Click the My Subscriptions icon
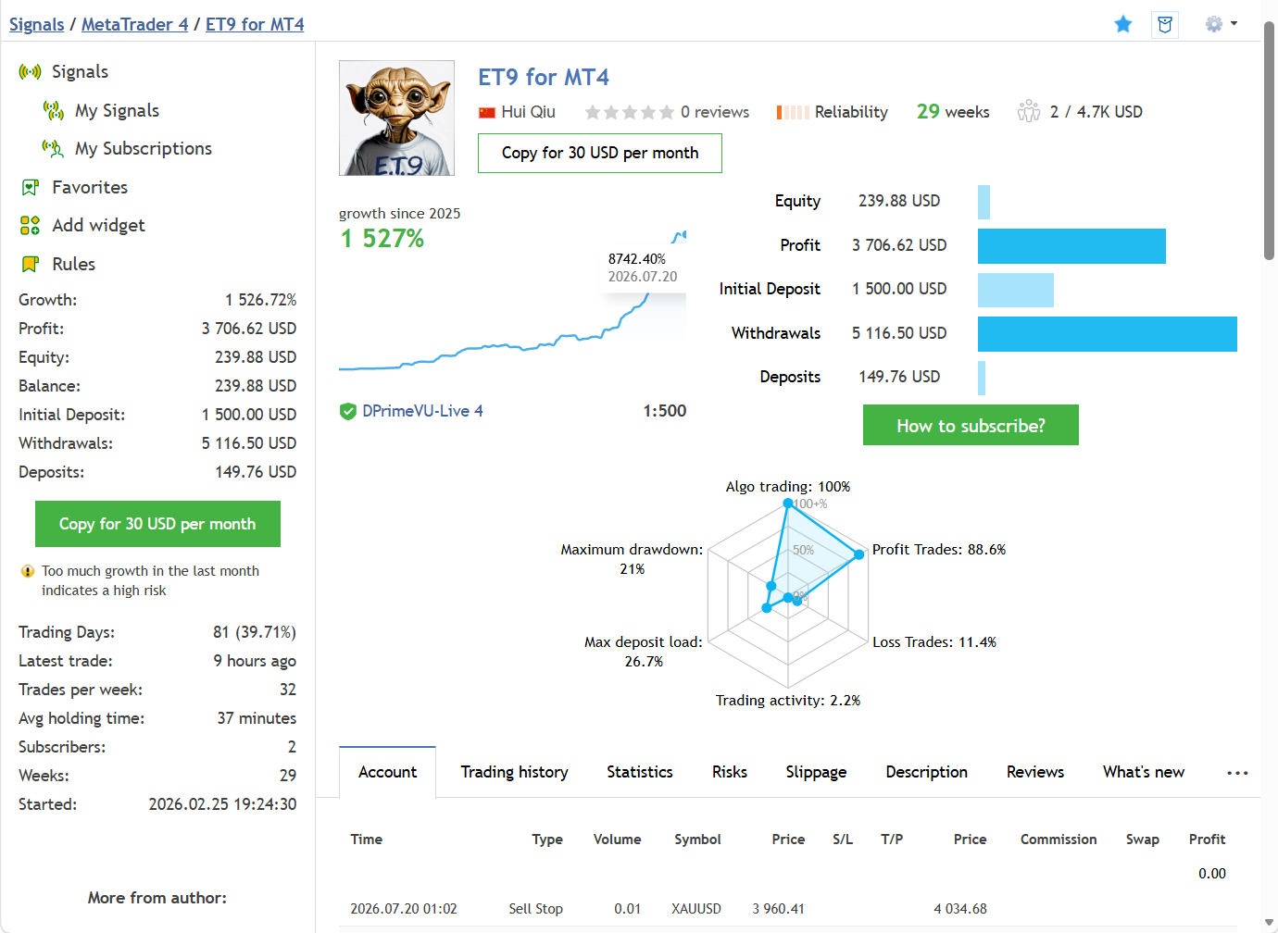 point(53,148)
